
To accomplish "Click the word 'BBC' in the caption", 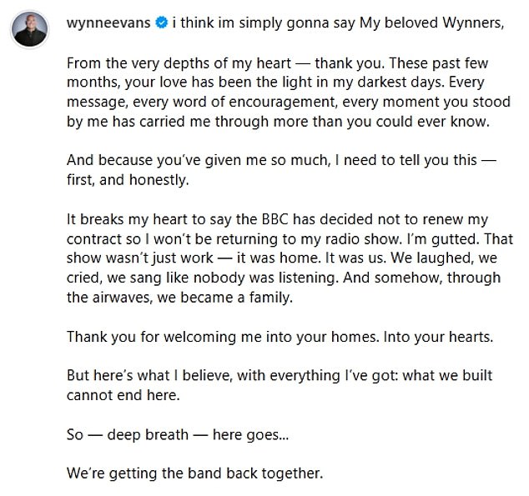I will pyautogui.click(x=275, y=219).
